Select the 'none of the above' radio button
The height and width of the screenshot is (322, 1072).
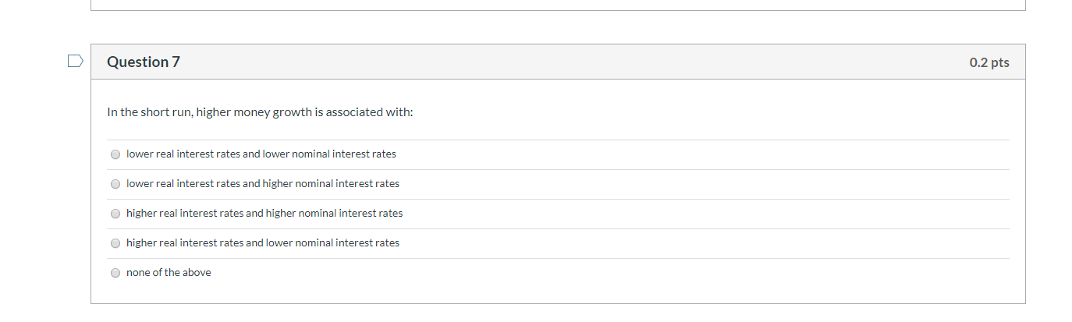pyautogui.click(x=115, y=273)
